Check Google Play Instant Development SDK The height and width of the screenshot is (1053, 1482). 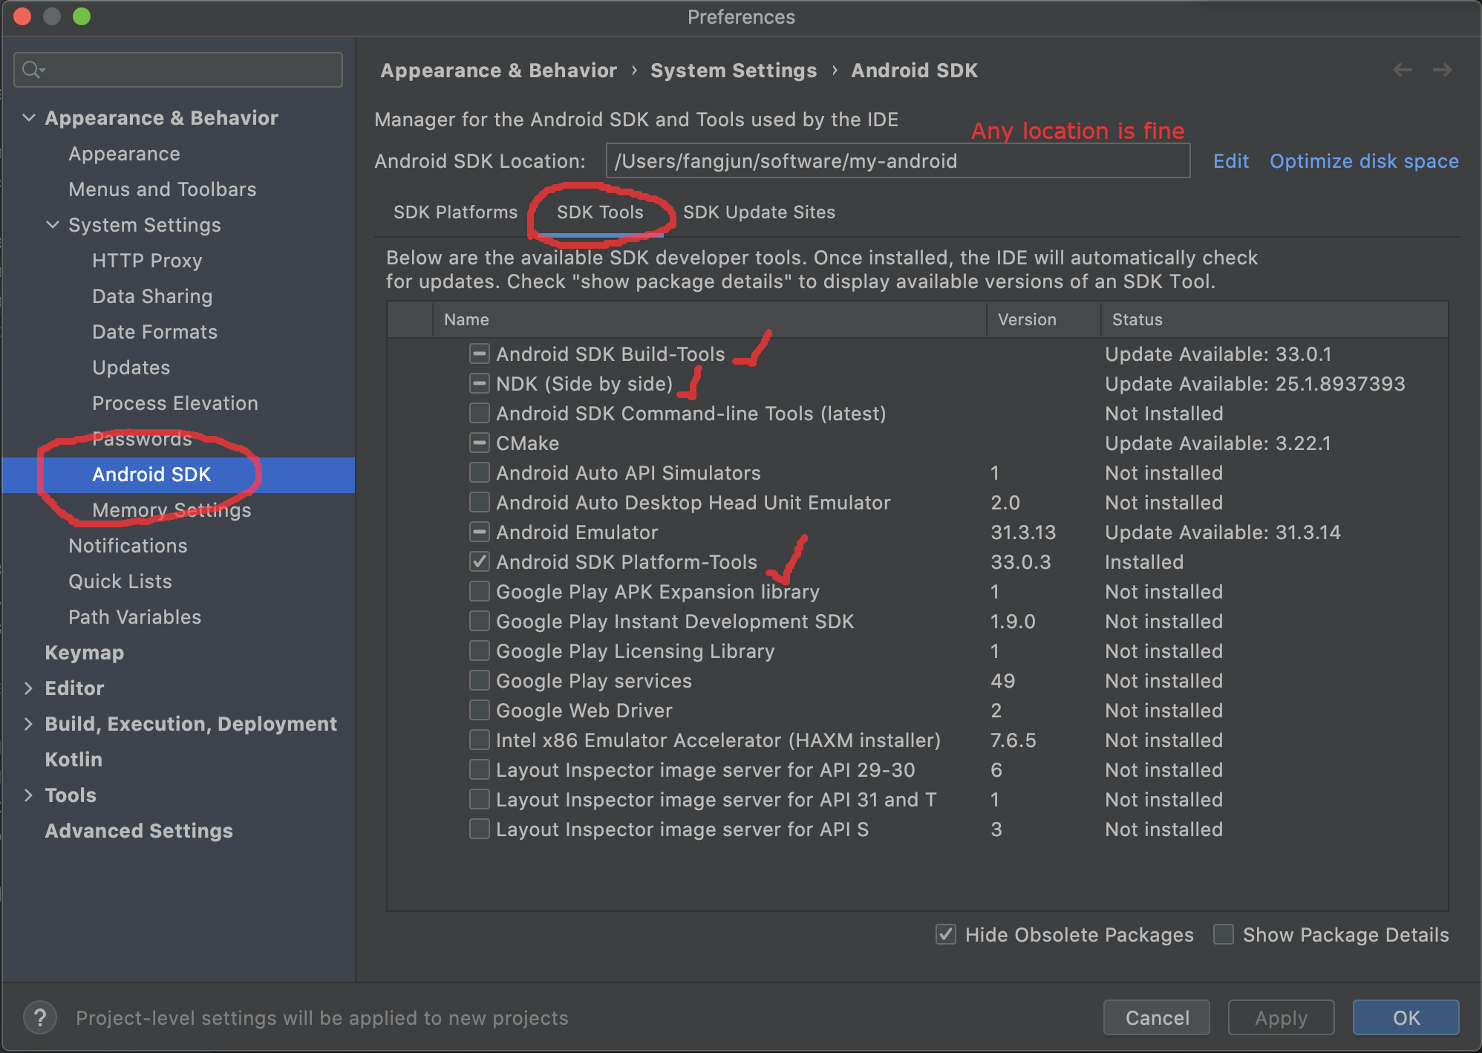(480, 621)
